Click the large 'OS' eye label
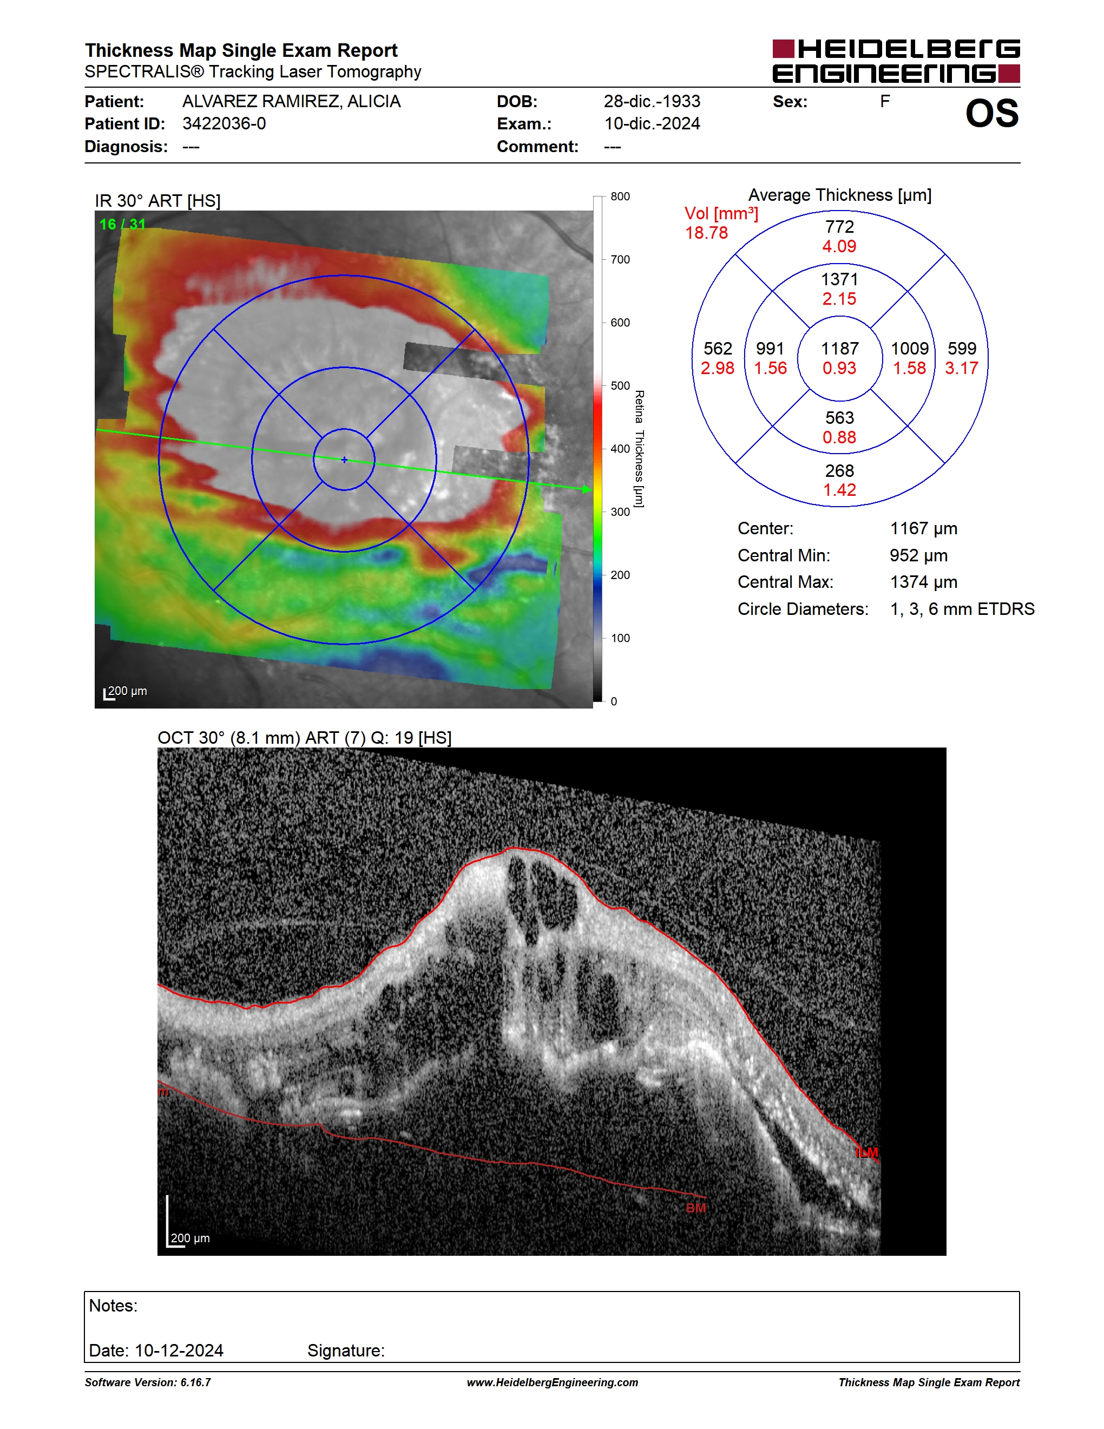This screenshot has width=1104, height=1429. pos(991,114)
